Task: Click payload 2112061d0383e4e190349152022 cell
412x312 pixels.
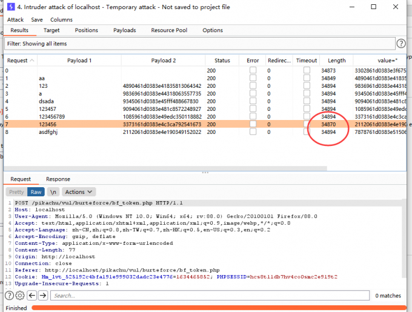Action: coord(162,132)
